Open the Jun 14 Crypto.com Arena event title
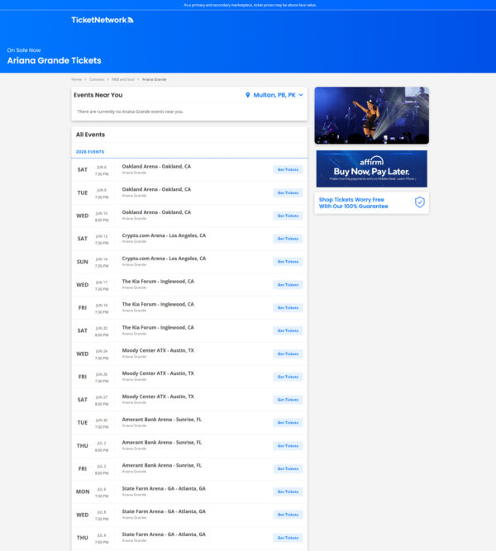The height and width of the screenshot is (551, 496). pos(164,258)
